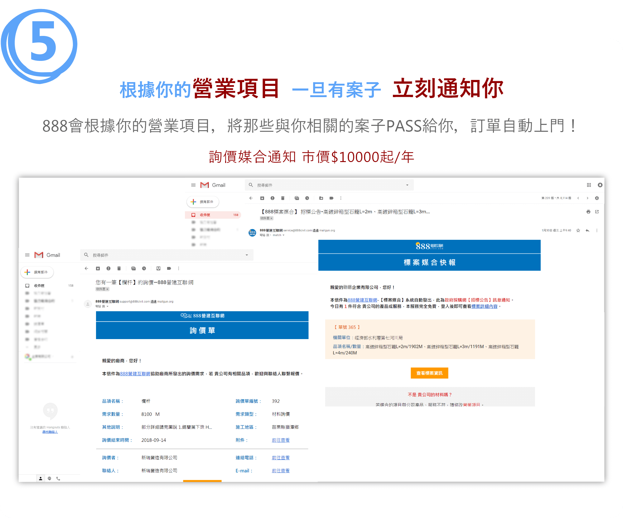Click orange 查看標案資訊 button
623x518 pixels.
tap(429, 373)
